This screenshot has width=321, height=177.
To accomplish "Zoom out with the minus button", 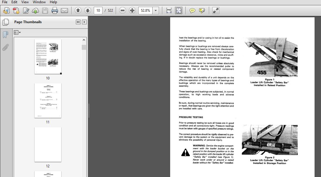I will click(122, 11).
